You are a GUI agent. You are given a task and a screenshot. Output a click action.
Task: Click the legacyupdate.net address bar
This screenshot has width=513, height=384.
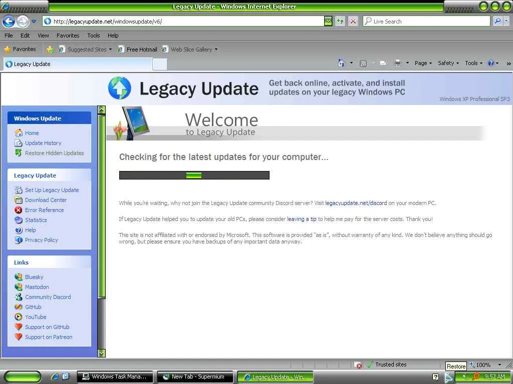click(x=183, y=21)
